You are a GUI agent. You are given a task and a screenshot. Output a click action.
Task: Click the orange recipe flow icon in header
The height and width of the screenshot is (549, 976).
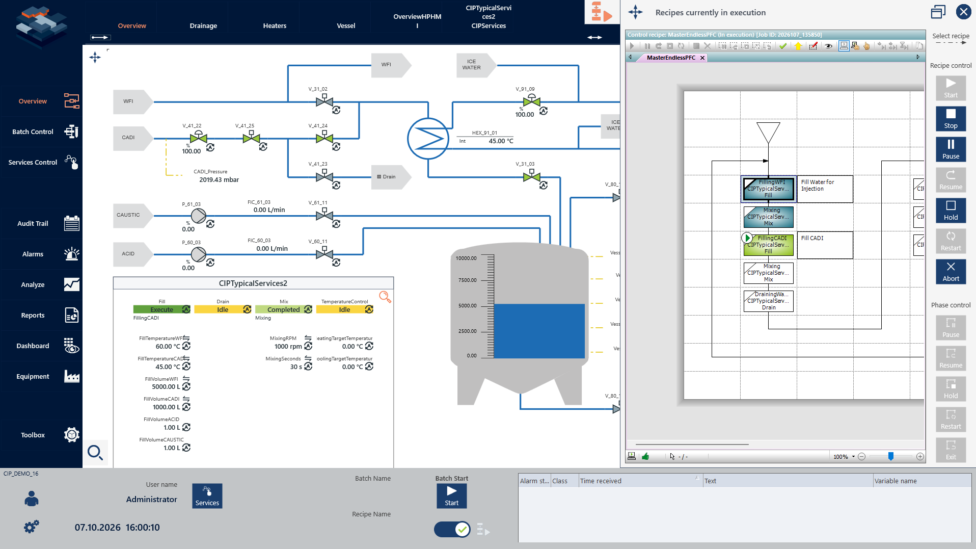click(x=601, y=12)
